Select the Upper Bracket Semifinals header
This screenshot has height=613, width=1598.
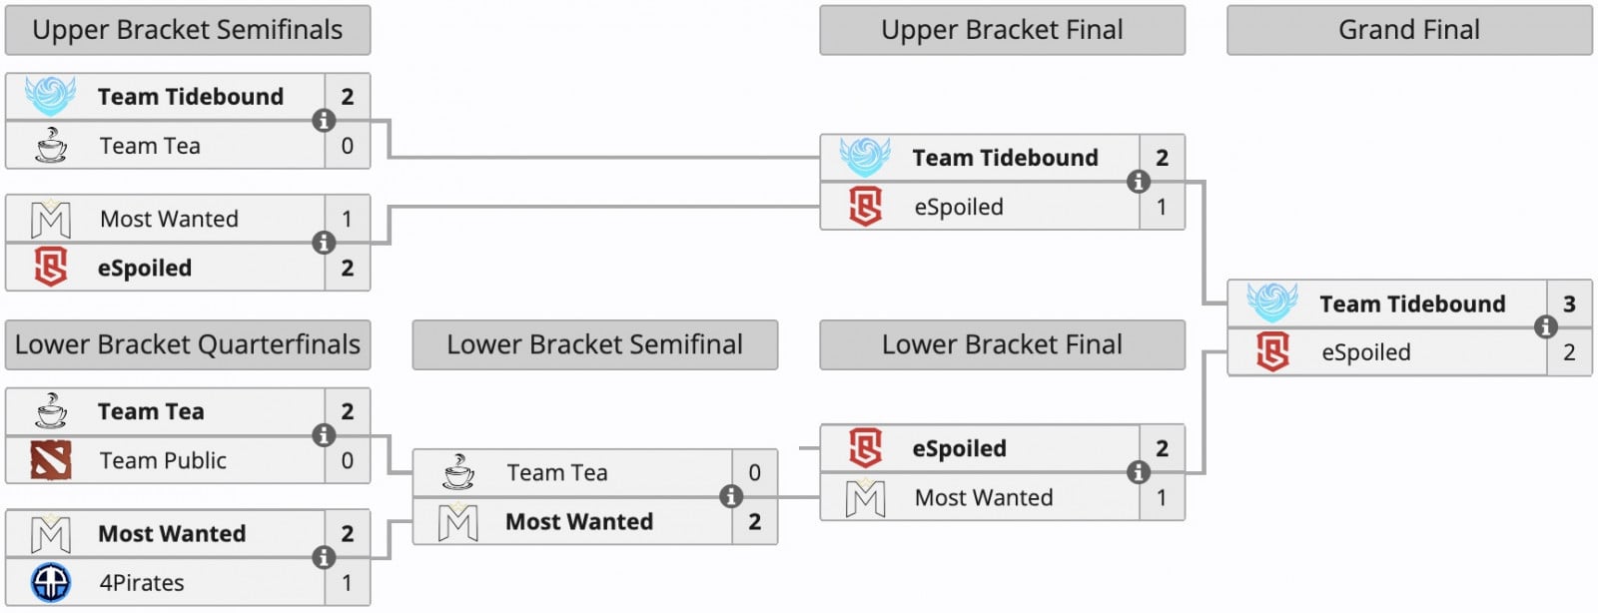[x=188, y=30]
